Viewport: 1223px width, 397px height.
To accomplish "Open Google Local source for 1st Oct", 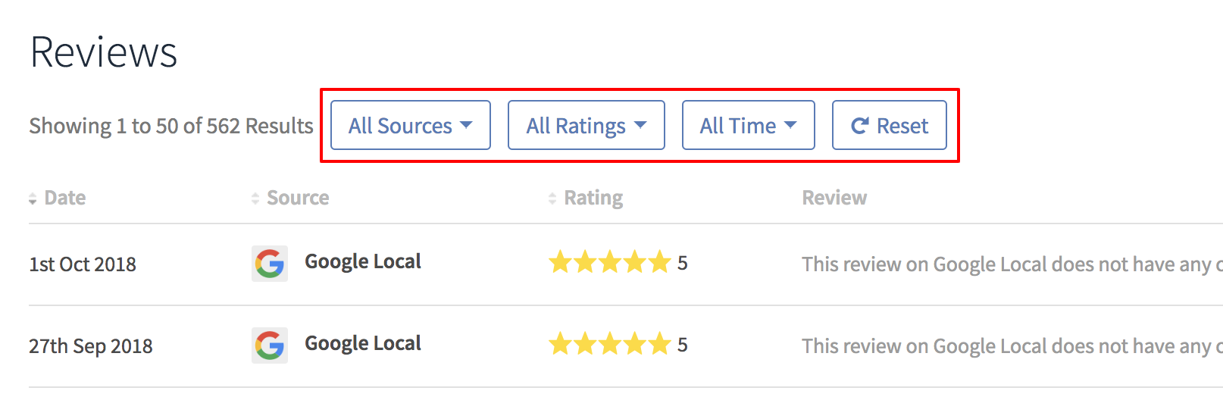I will click(x=363, y=261).
